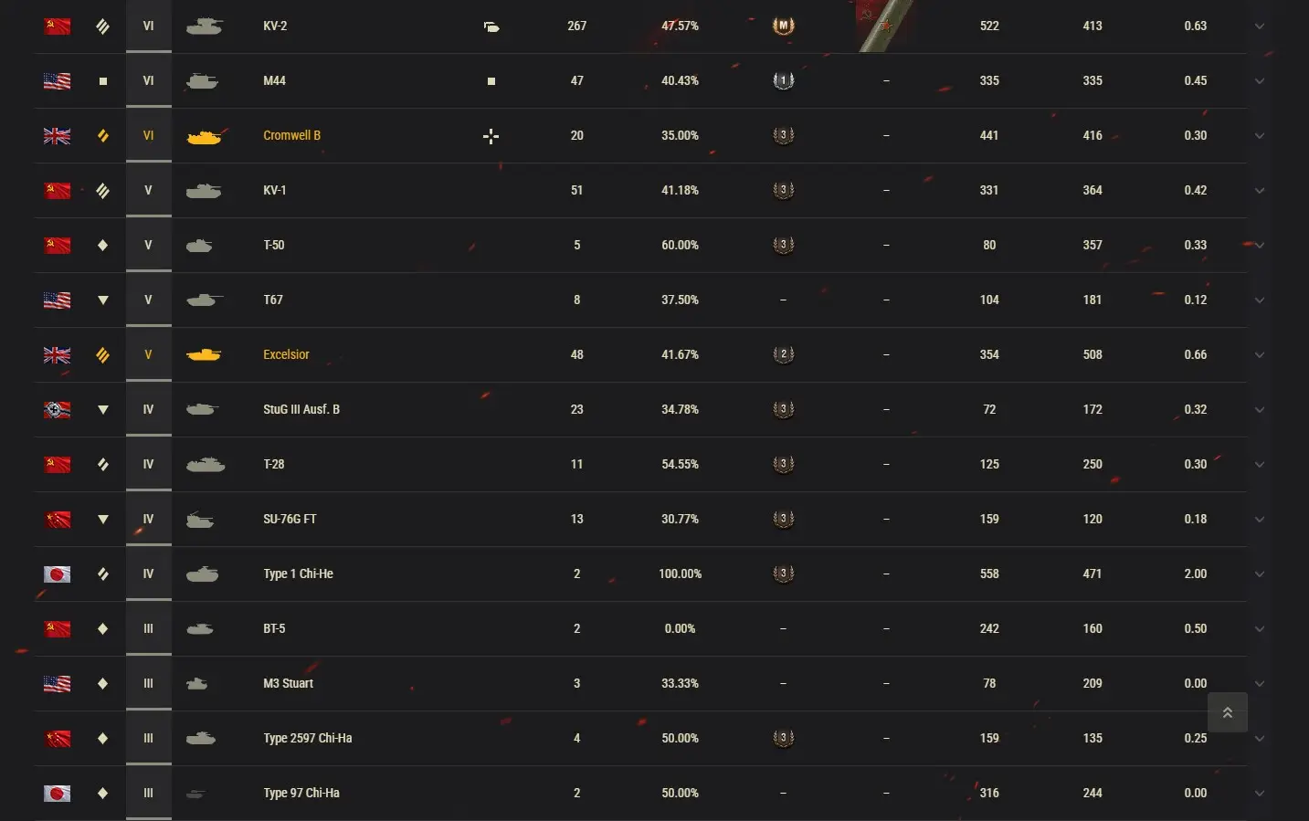The width and height of the screenshot is (1309, 821).
Task: Select the T-50 vehicle name
Action: coord(274,245)
